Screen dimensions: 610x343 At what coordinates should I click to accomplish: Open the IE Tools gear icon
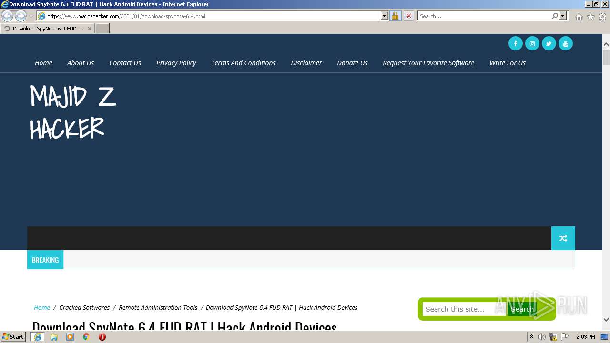tap(602, 17)
